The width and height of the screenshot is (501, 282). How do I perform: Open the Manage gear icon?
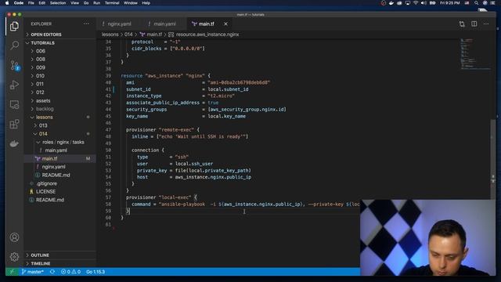click(x=14, y=257)
